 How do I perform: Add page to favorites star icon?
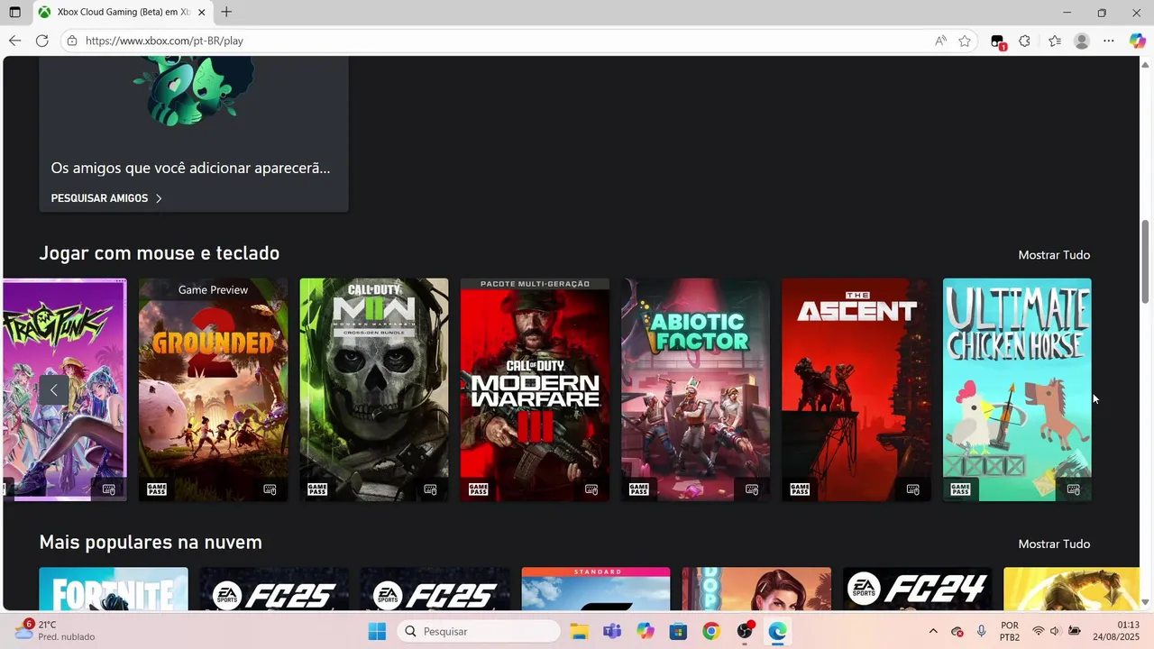click(965, 41)
